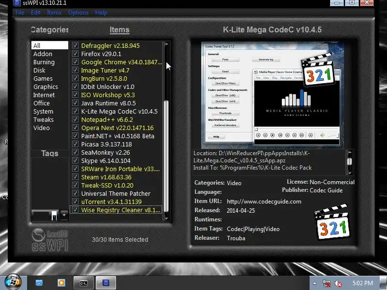The image size is (387, 290).
Task: Uncheck the IObit Unlocker v1.0 checkbox
Action: point(75,87)
